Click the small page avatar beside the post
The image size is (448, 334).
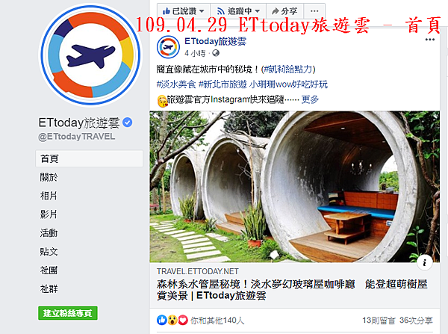pyautogui.click(x=168, y=47)
